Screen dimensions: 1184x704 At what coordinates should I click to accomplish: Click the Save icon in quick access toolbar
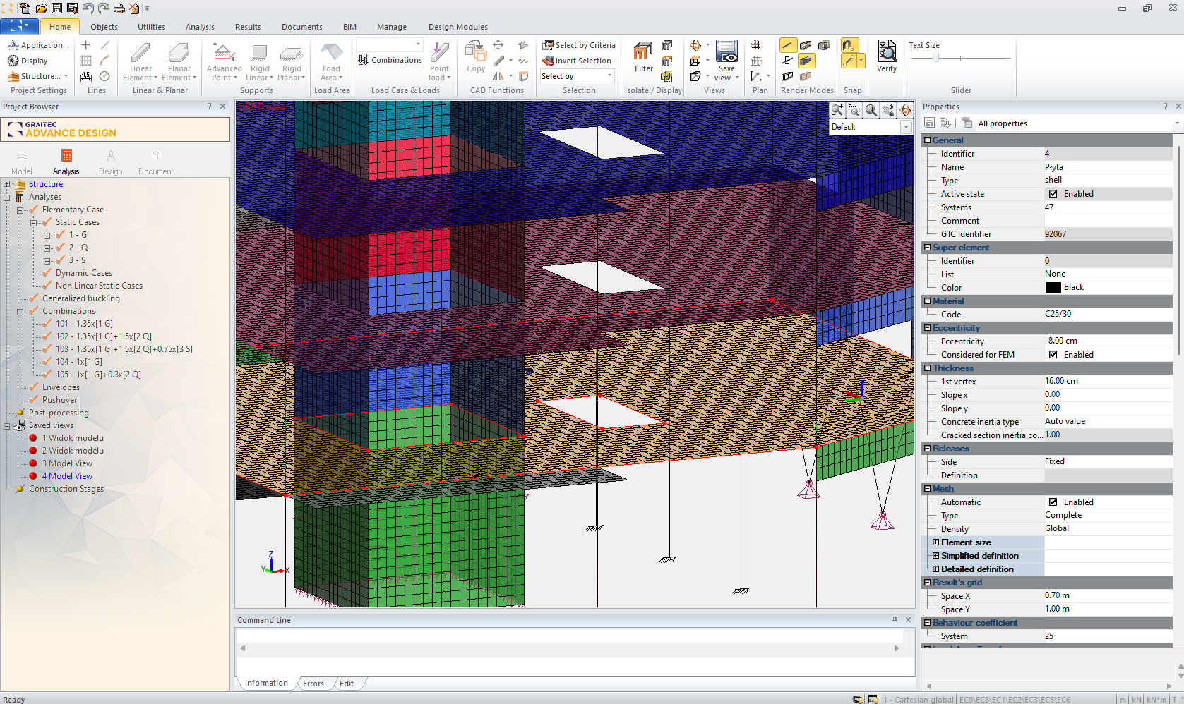click(56, 8)
